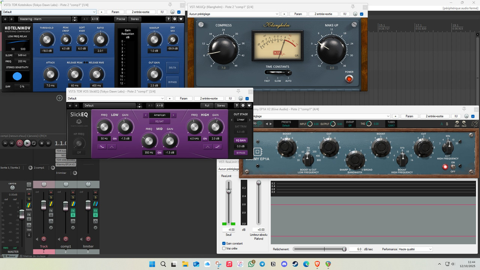Select SlickEQ high band shelf shape
This screenshot has height=270, width=480.
(217, 147)
